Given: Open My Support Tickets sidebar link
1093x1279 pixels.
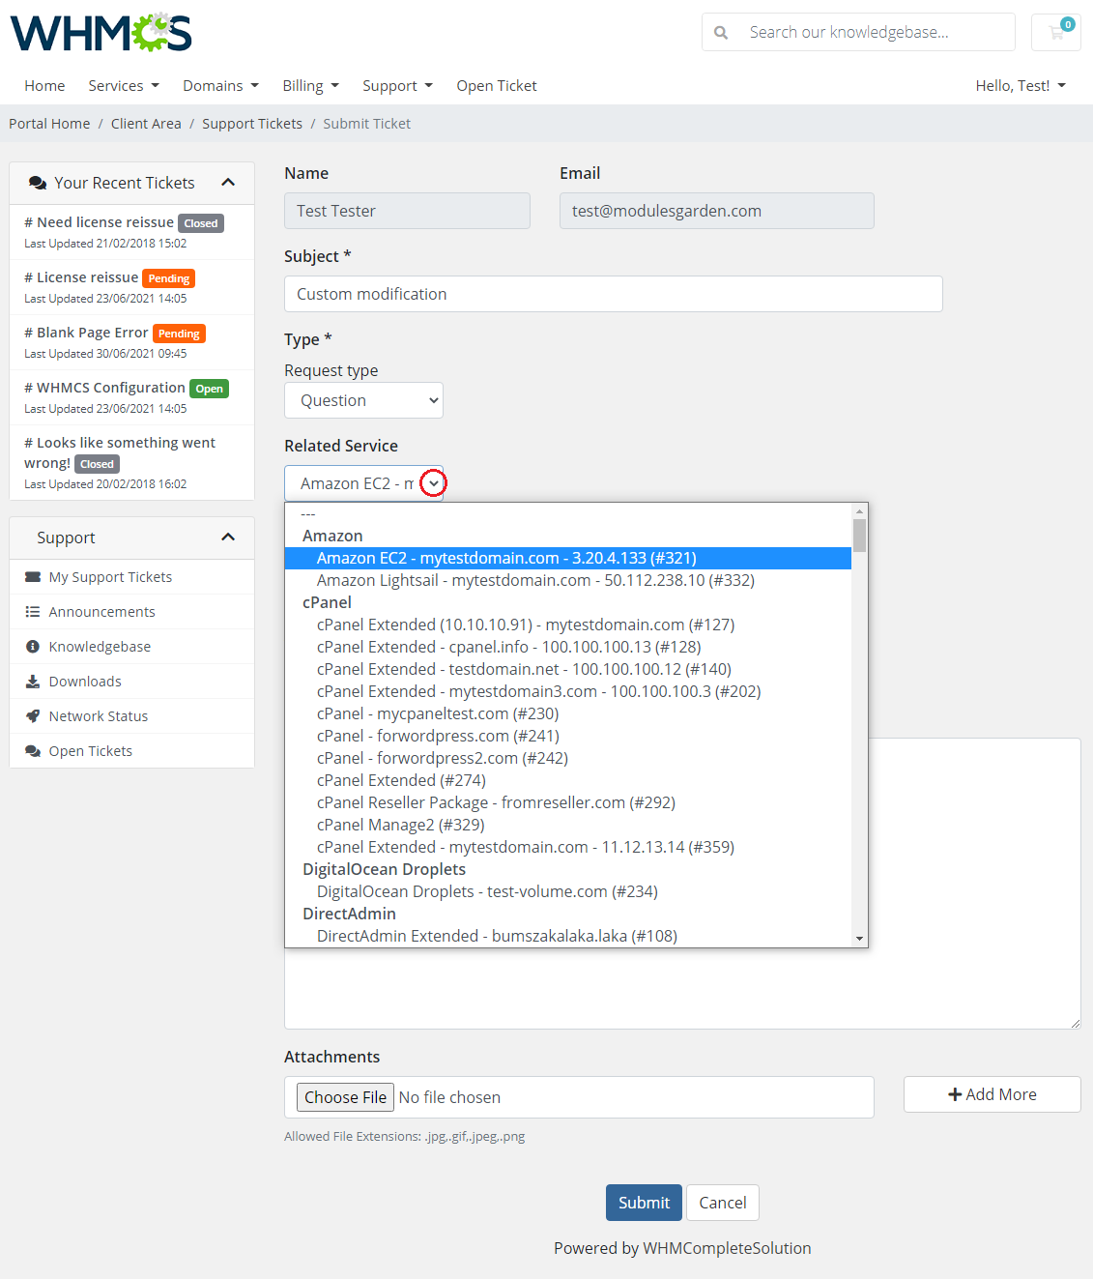Looking at the screenshot, I should click(x=132, y=577).
